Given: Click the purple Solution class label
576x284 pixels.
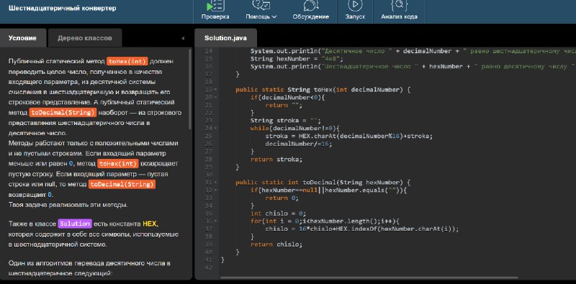Looking at the screenshot, I should (x=75, y=224).
